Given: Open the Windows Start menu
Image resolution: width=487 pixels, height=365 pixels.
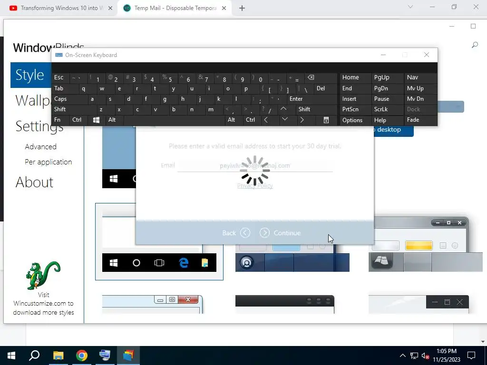Looking at the screenshot, I should (x=11, y=355).
